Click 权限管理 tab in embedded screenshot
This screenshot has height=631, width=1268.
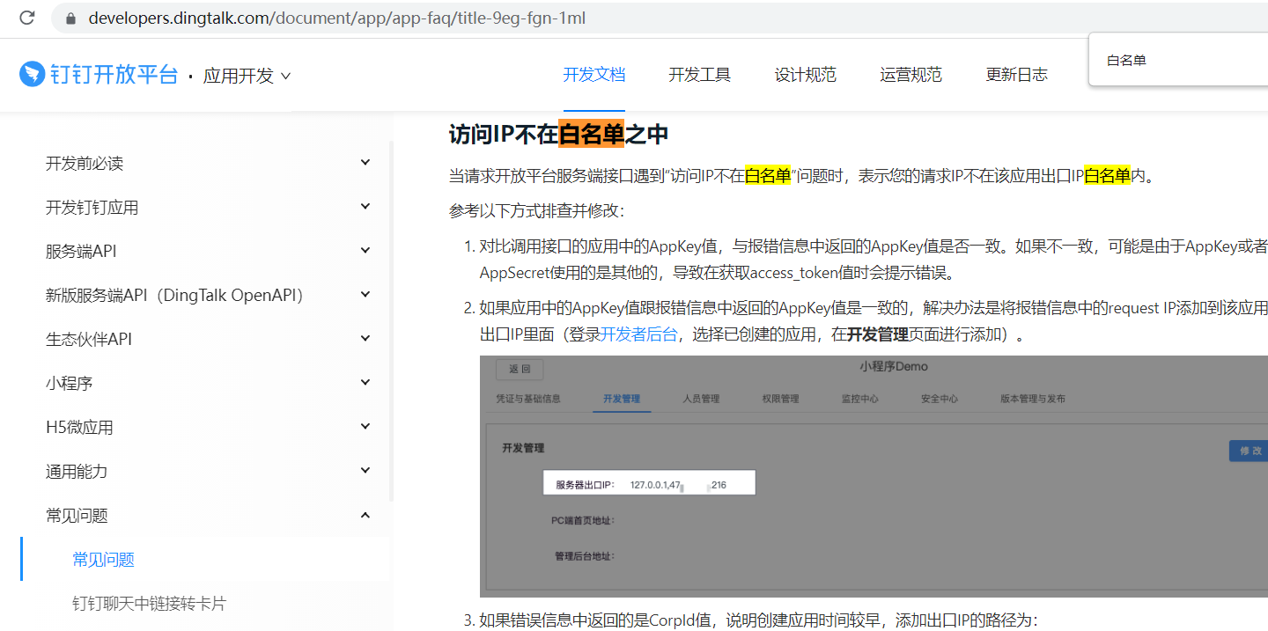(780, 399)
